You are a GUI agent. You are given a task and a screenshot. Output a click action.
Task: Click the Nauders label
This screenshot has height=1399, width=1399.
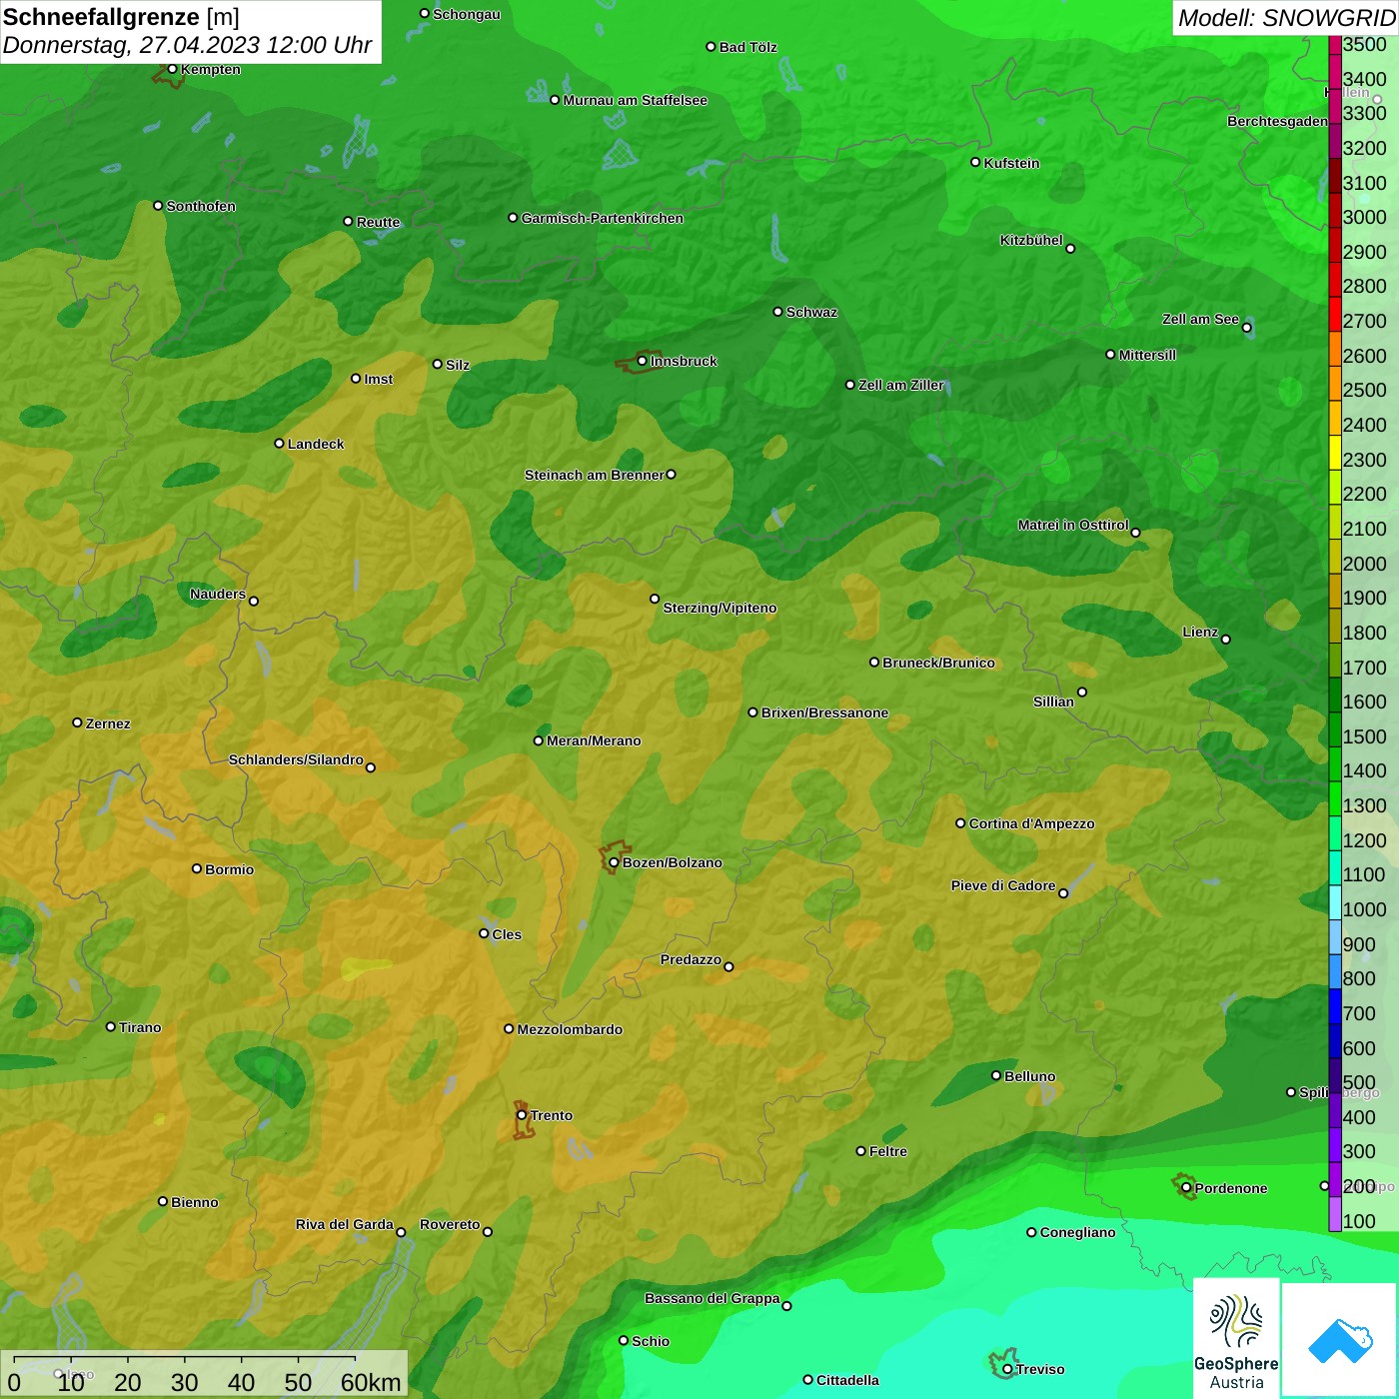tap(218, 594)
